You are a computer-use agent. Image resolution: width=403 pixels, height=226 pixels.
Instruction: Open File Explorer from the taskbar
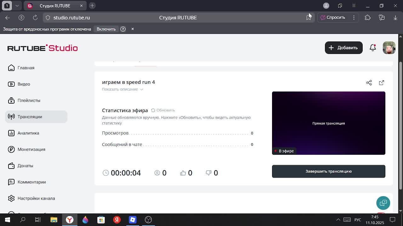coord(54,220)
